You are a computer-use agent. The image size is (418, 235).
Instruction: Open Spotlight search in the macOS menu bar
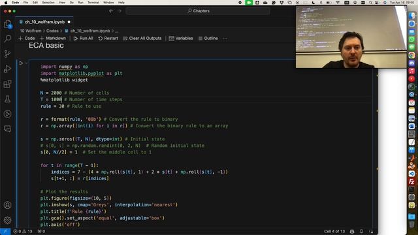pyautogui.click(x=370, y=3)
